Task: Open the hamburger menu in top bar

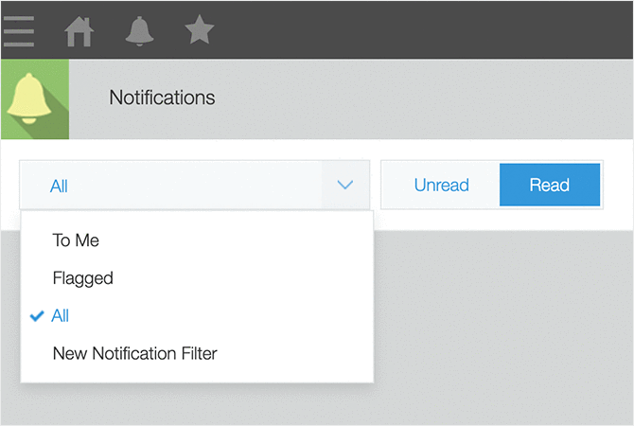Action: point(19,30)
